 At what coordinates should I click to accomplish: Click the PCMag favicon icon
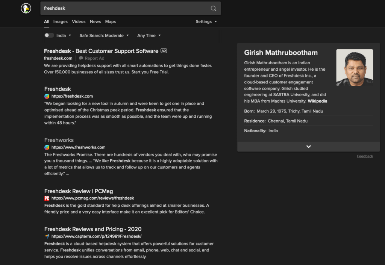pos(47,198)
